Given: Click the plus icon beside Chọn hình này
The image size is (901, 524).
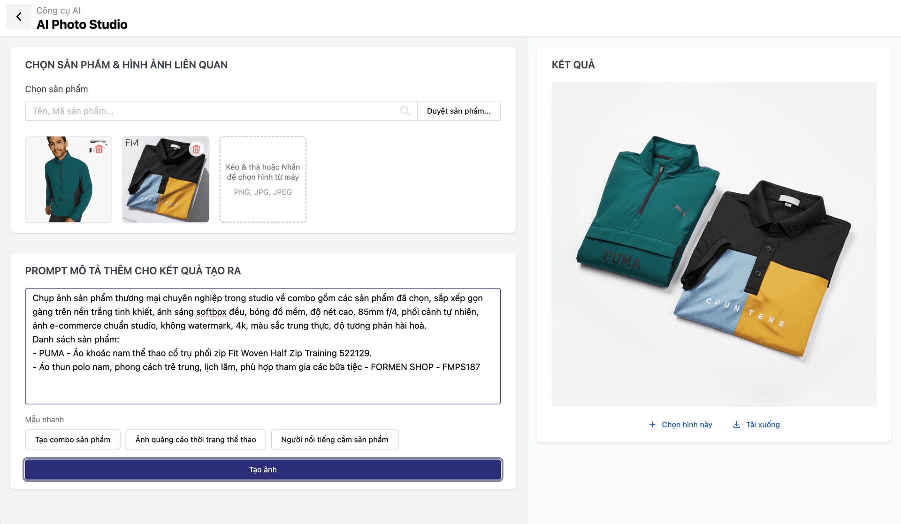Looking at the screenshot, I should tap(652, 425).
